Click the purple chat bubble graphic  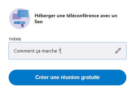coord(16,17)
